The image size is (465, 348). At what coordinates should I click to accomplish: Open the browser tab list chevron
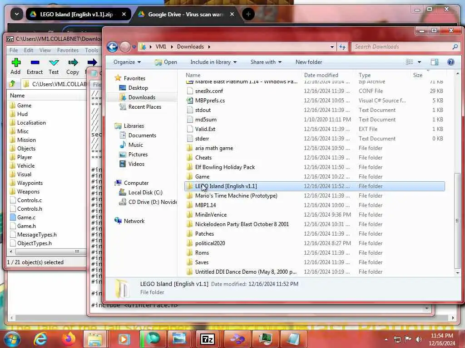(17, 14)
